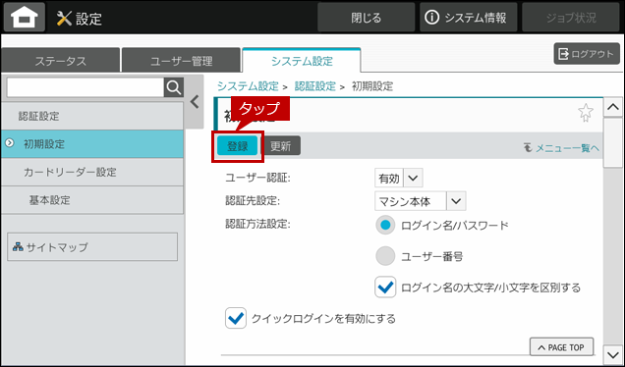
Task: Collapse the left sidebar with the chevron
Action: (x=195, y=102)
